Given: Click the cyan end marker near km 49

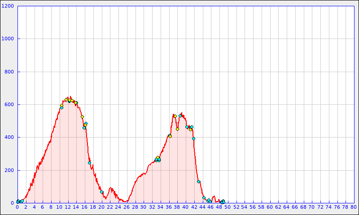Looking at the screenshot, I should pyautogui.click(x=223, y=202).
